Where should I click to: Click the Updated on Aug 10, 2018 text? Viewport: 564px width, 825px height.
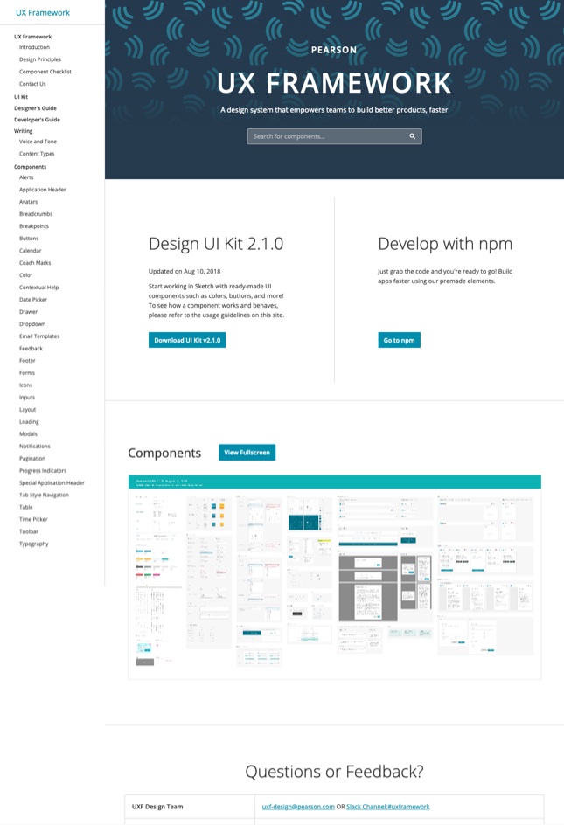coord(185,272)
